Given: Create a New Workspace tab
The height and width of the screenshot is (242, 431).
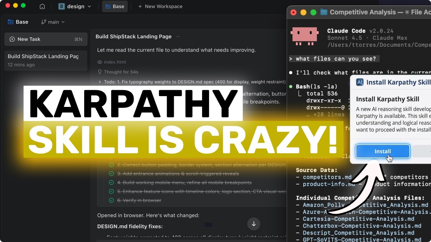Looking at the screenshot, I should coord(160,6).
